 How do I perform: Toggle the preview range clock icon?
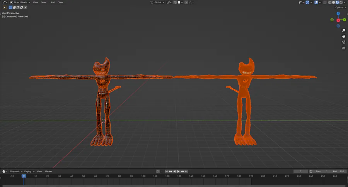(x=311, y=171)
